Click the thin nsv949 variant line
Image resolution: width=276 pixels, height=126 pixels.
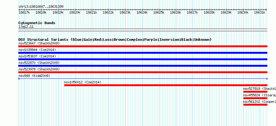143,79
